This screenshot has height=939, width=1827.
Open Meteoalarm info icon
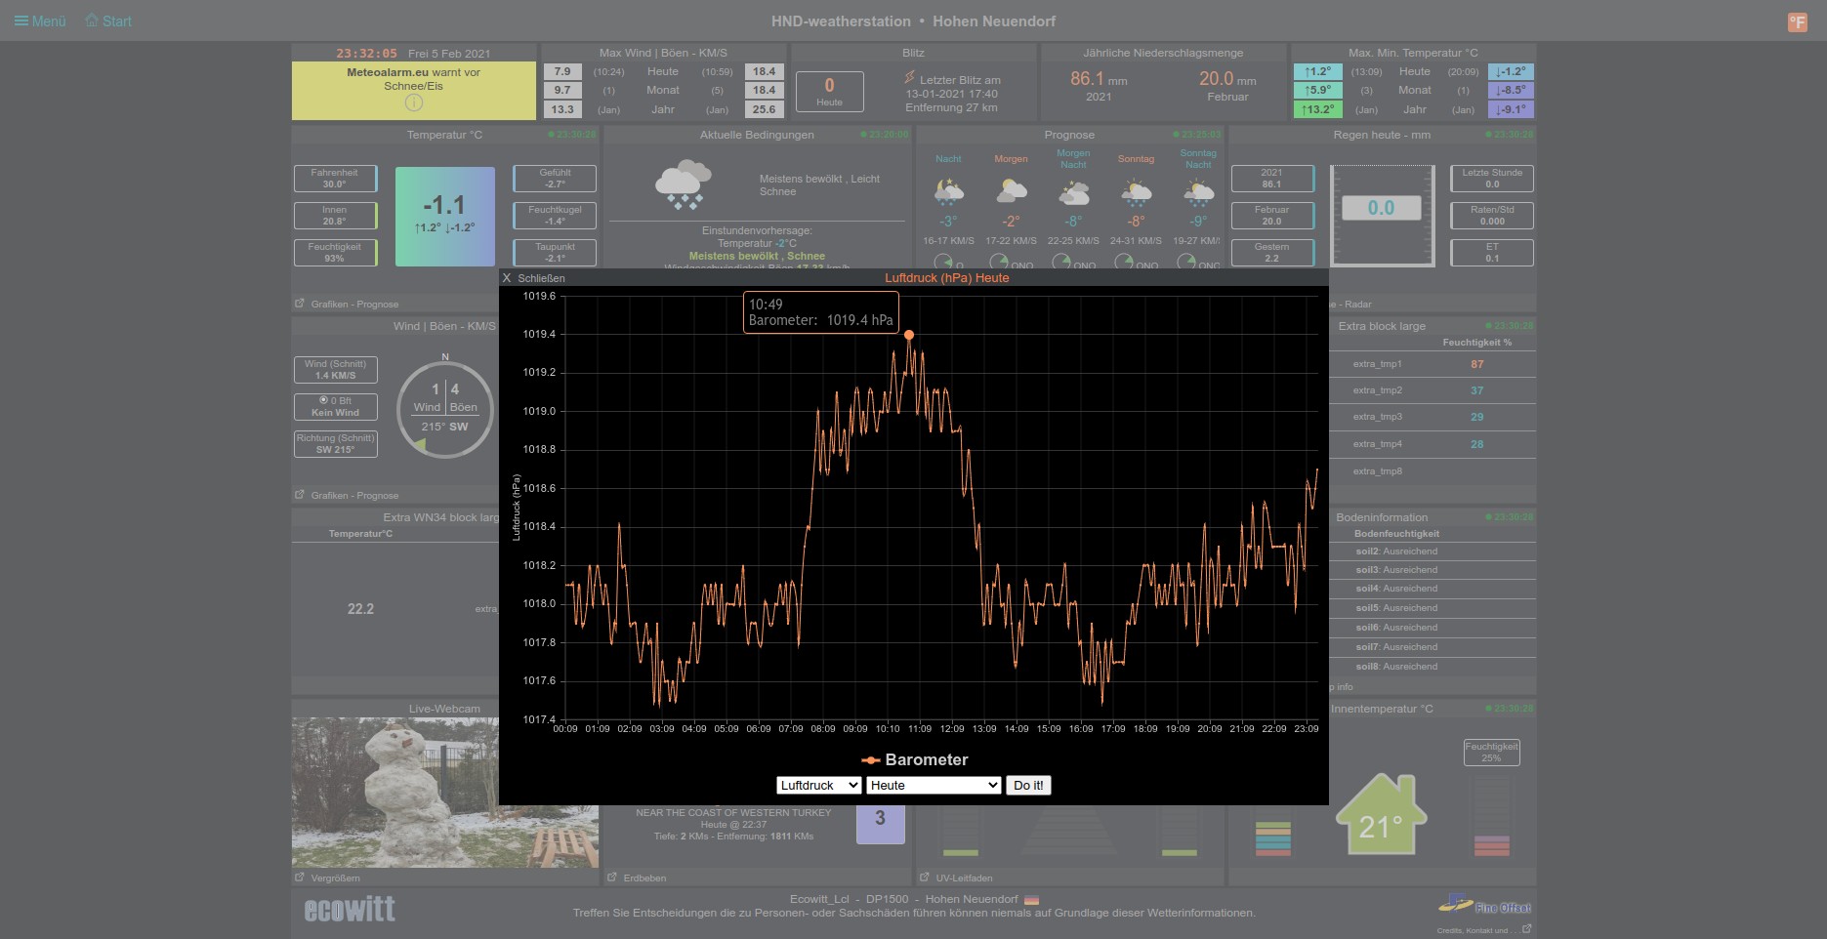(414, 102)
